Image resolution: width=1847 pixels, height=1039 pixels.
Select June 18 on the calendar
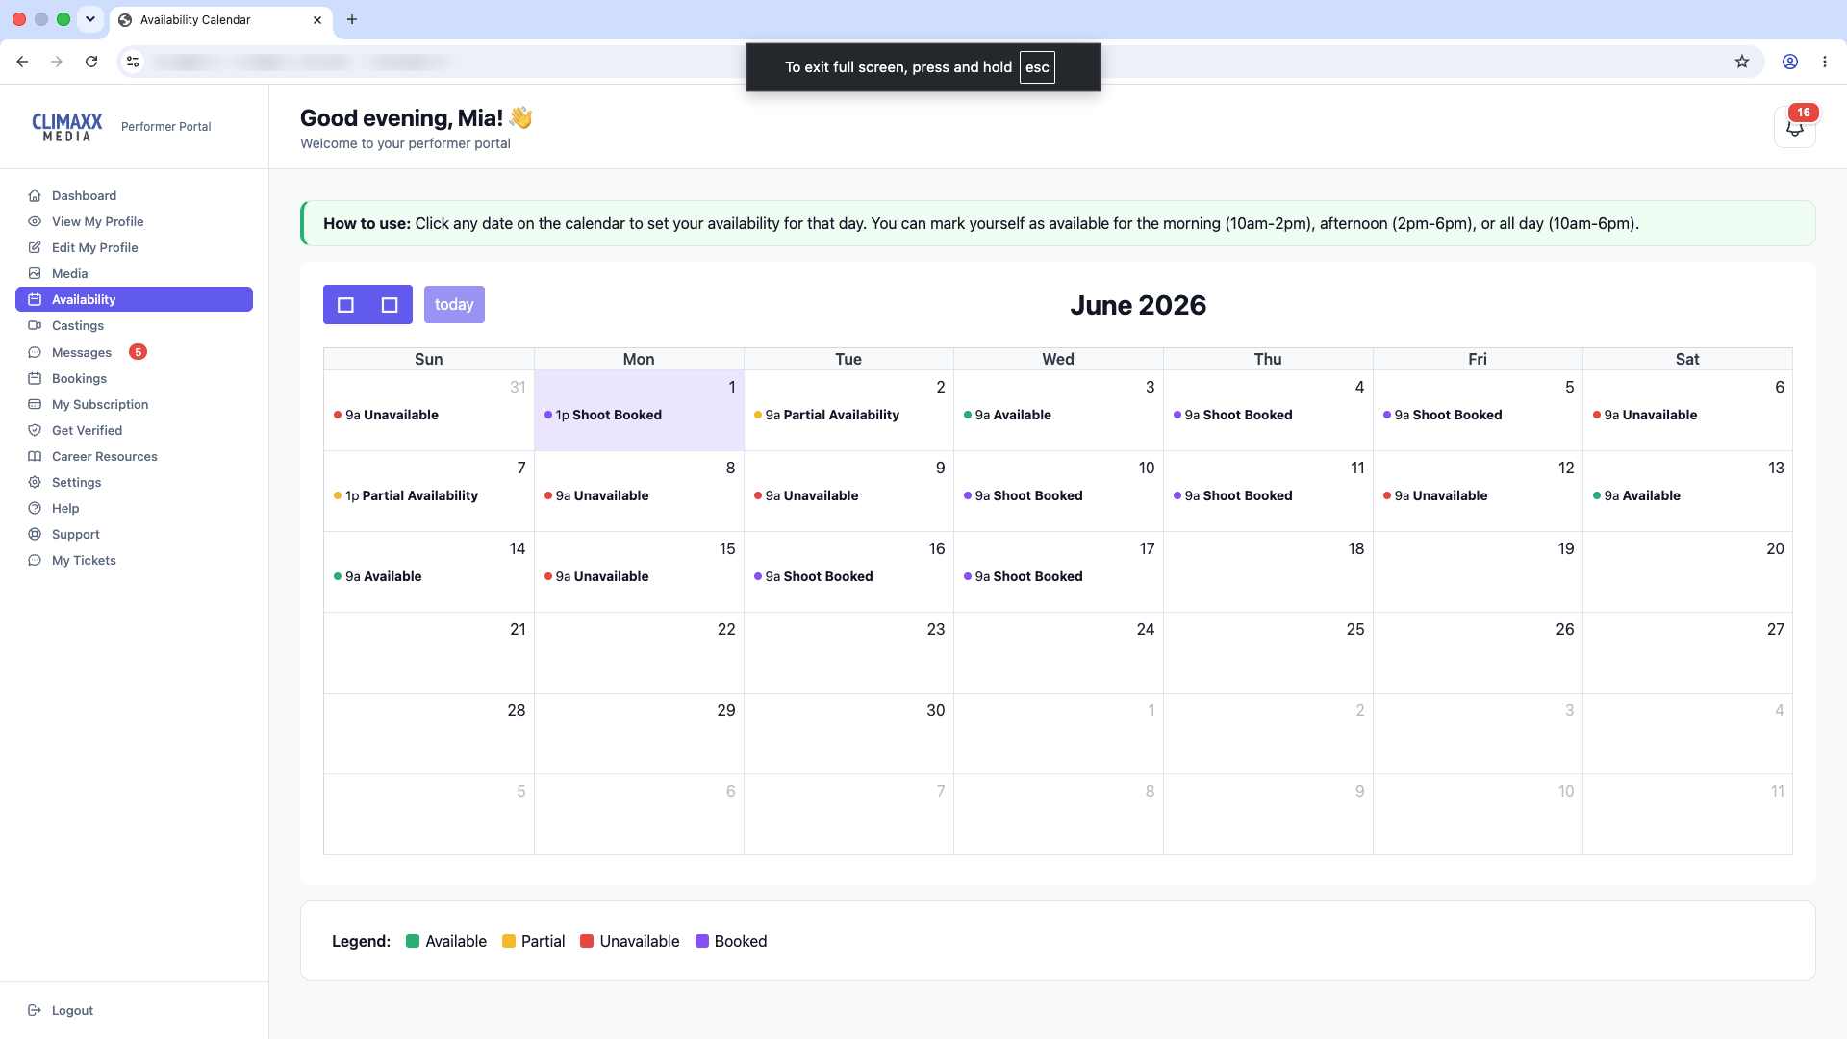[1267, 571]
